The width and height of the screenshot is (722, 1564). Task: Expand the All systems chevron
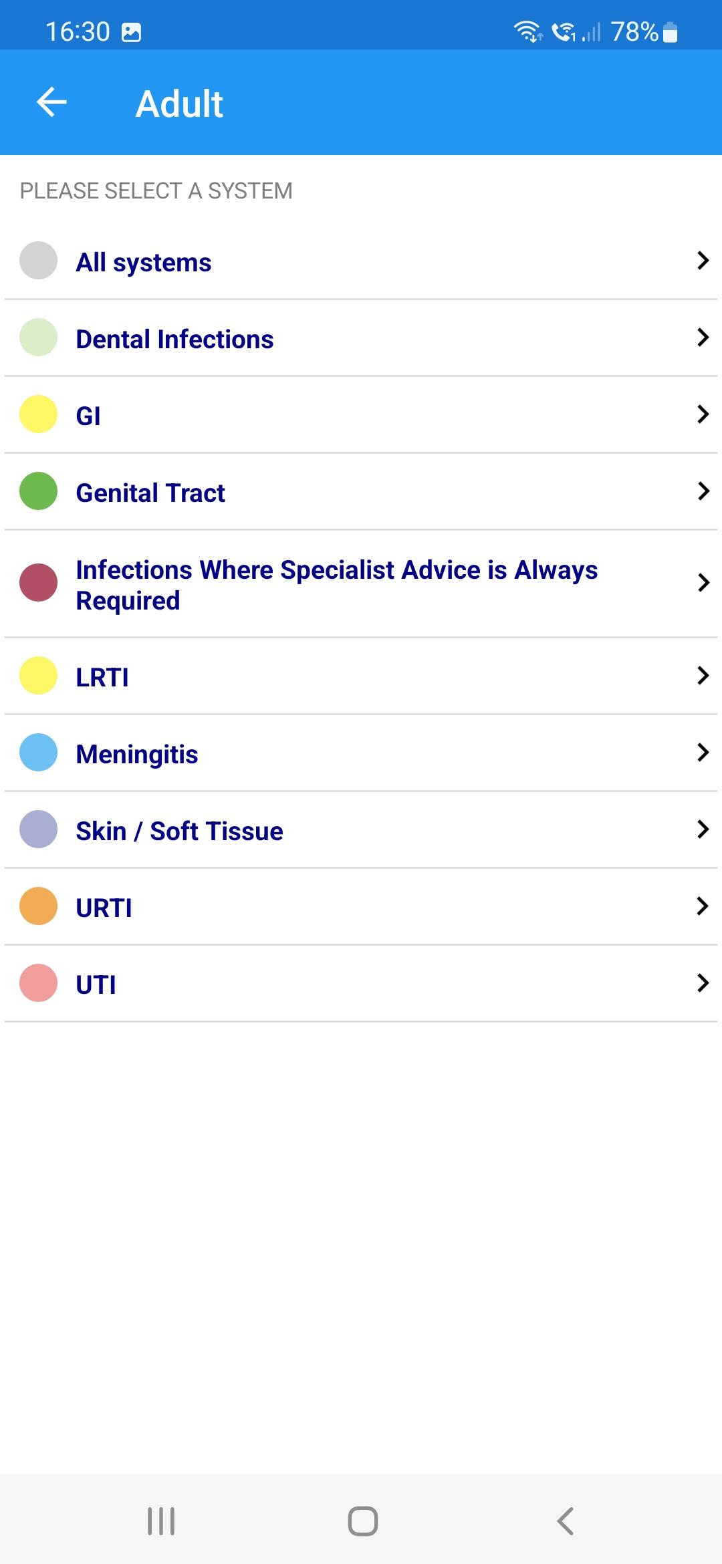coord(702,260)
